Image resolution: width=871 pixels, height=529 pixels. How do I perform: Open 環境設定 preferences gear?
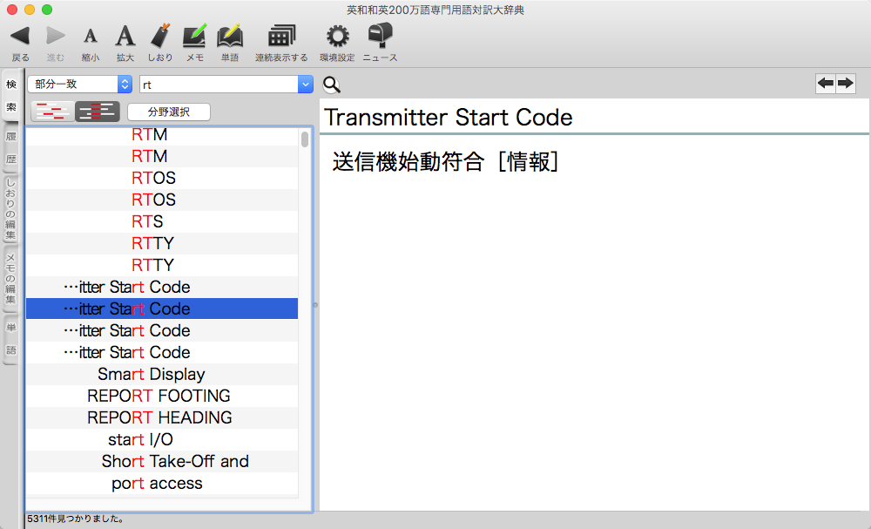pyautogui.click(x=337, y=37)
